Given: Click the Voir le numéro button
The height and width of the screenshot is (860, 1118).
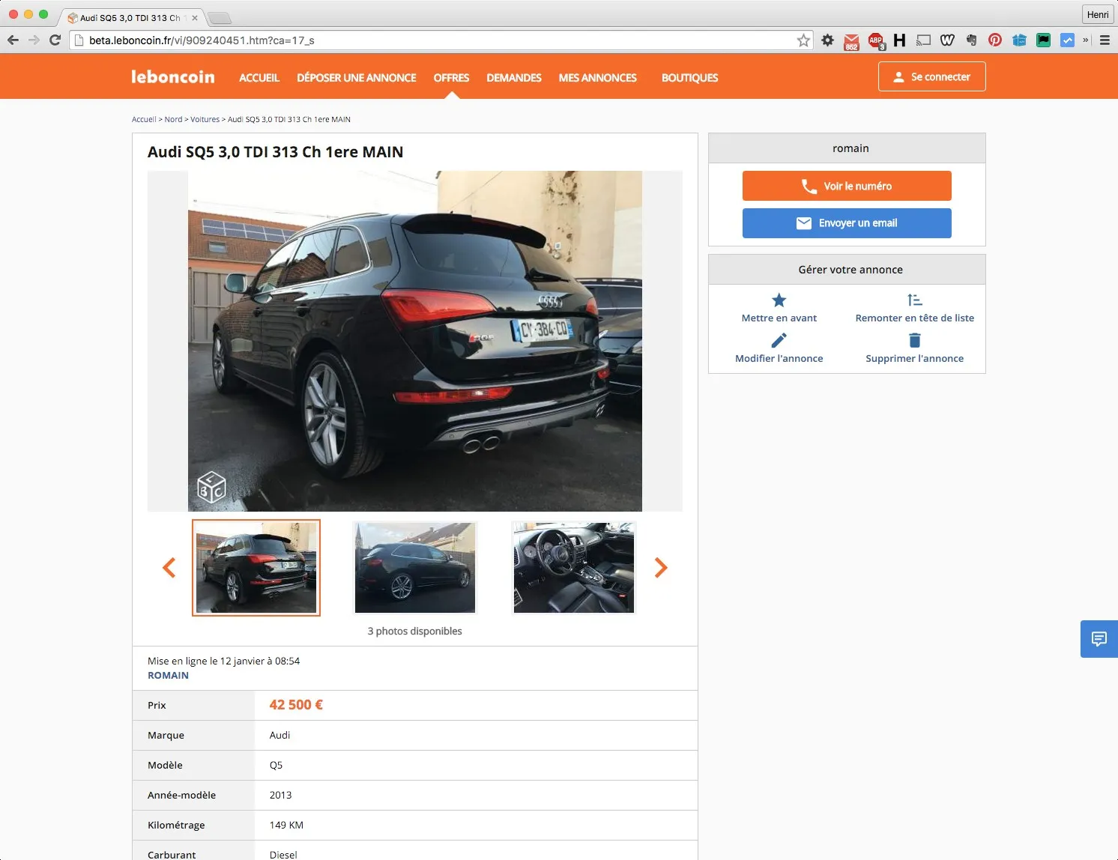Looking at the screenshot, I should 847,186.
